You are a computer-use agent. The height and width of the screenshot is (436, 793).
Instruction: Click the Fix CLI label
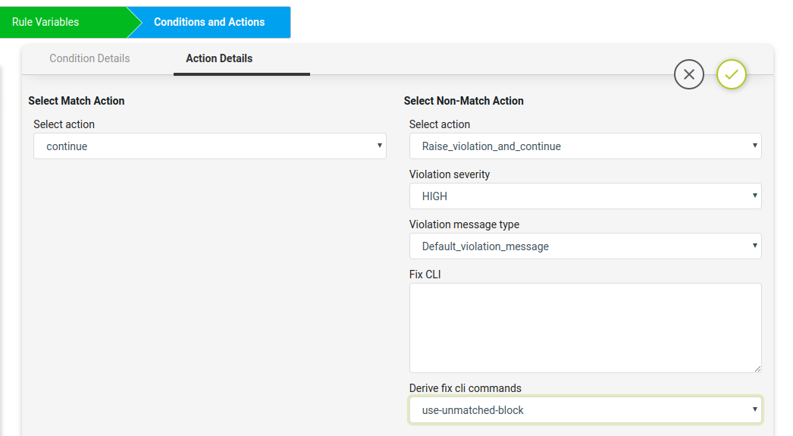(x=425, y=274)
